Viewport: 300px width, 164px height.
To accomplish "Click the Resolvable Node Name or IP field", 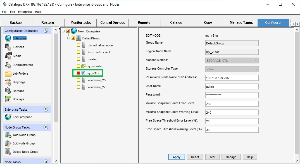I will point(232,78).
